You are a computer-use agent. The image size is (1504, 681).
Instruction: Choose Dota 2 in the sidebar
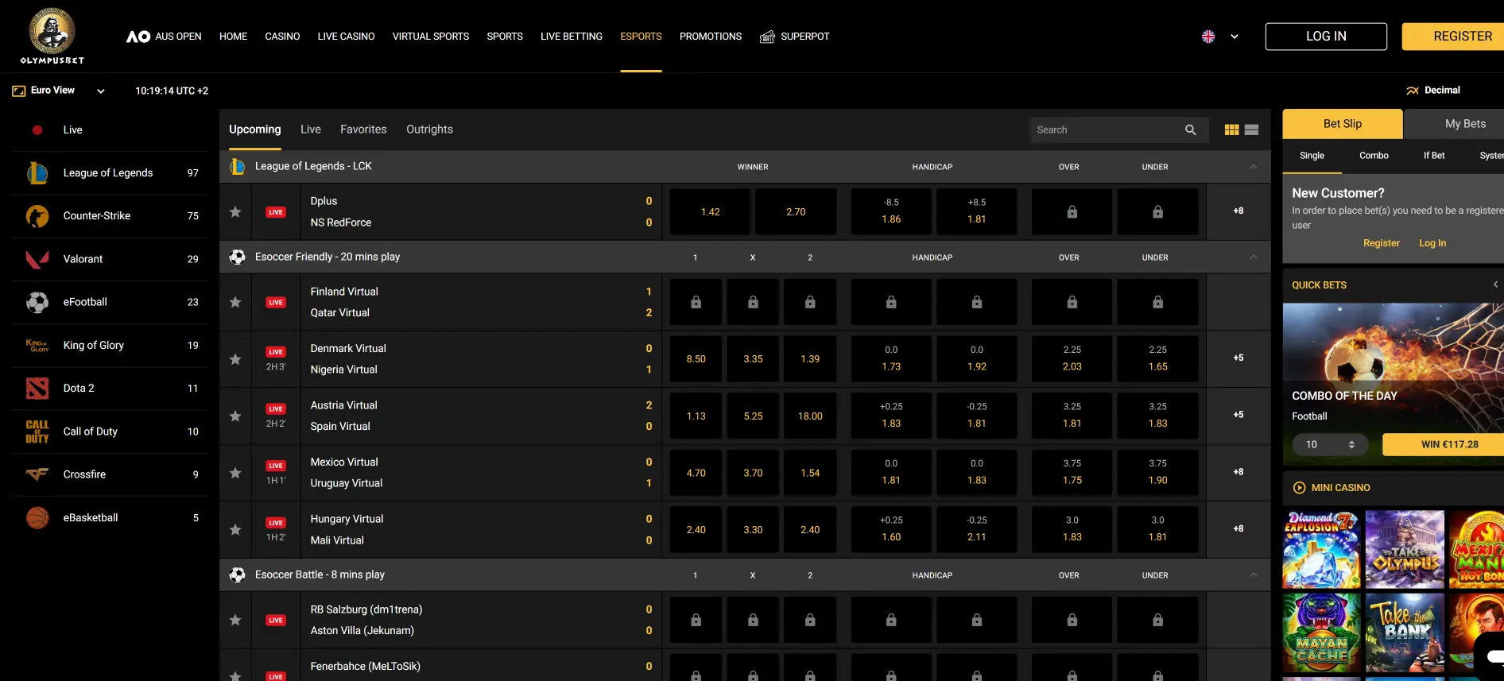79,389
